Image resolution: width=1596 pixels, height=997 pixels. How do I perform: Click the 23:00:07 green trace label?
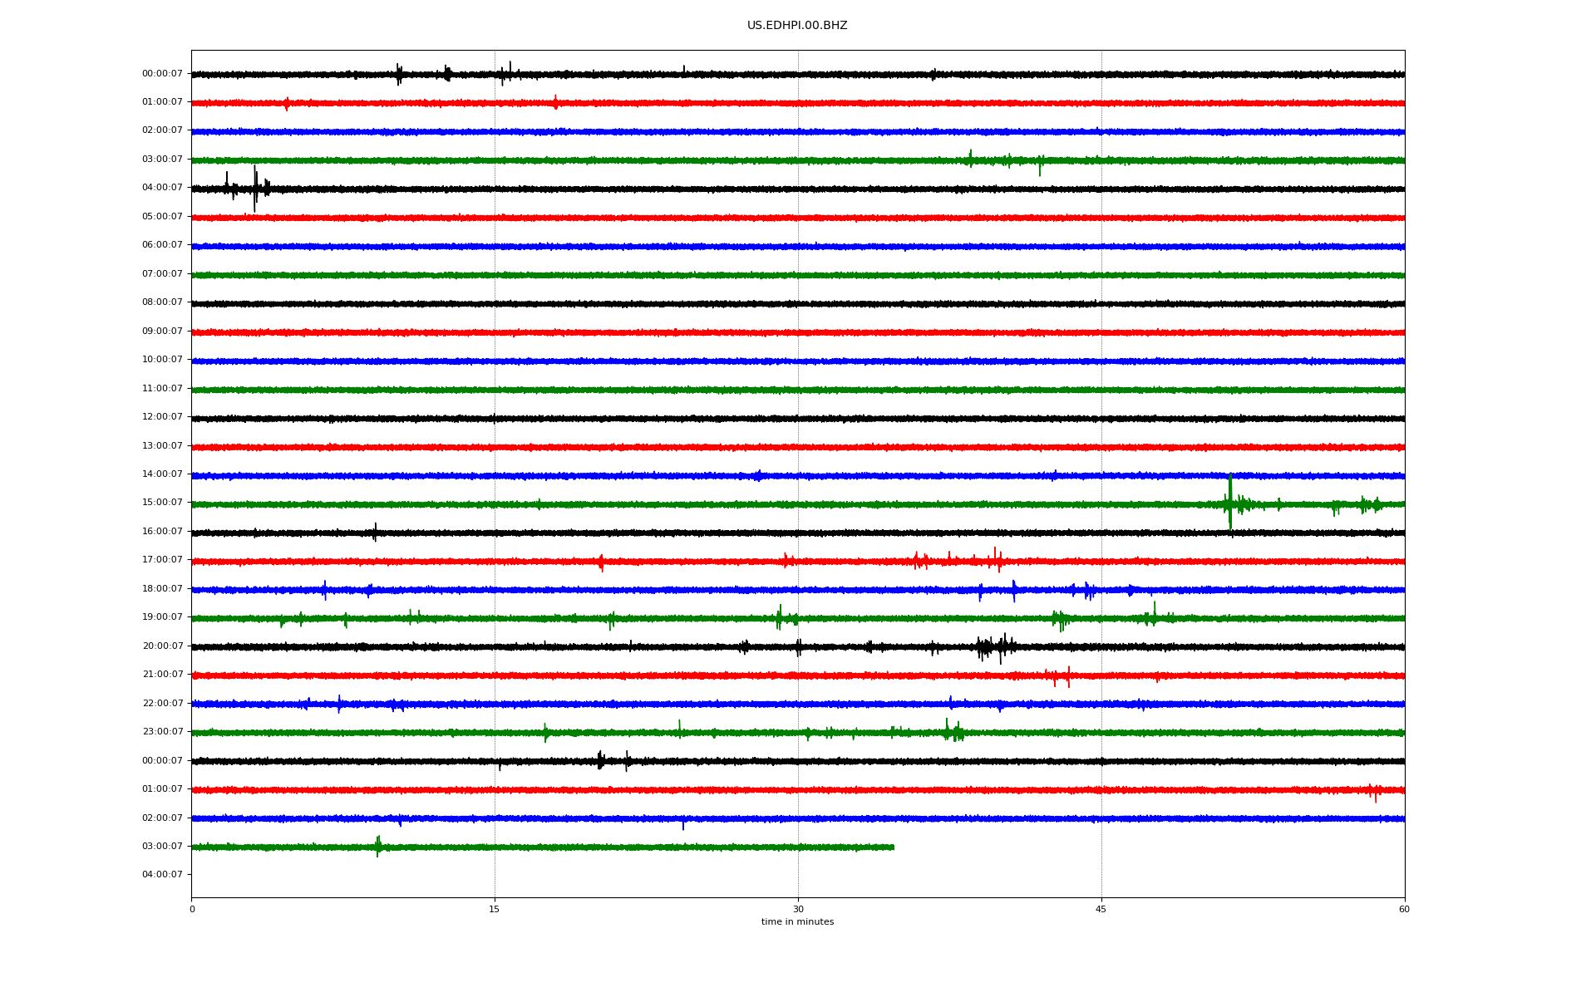pyautogui.click(x=162, y=732)
